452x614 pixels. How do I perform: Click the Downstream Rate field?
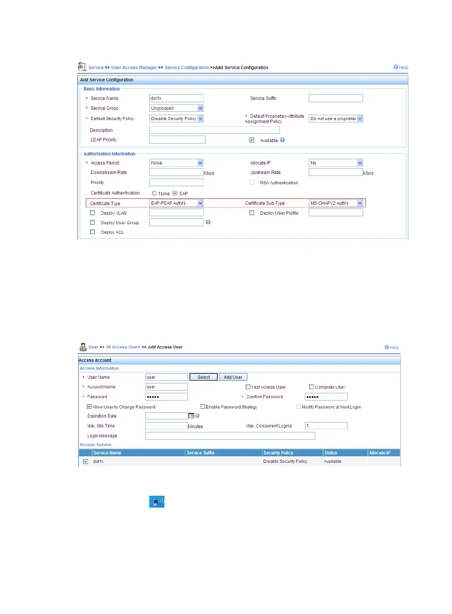pos(177,172)
